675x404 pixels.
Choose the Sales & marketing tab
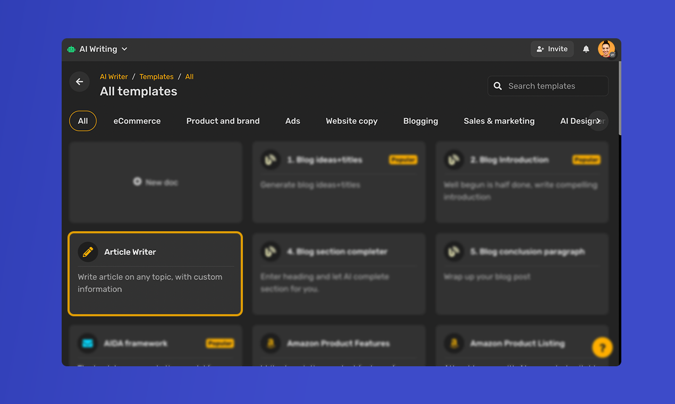[x=499, y=121]
